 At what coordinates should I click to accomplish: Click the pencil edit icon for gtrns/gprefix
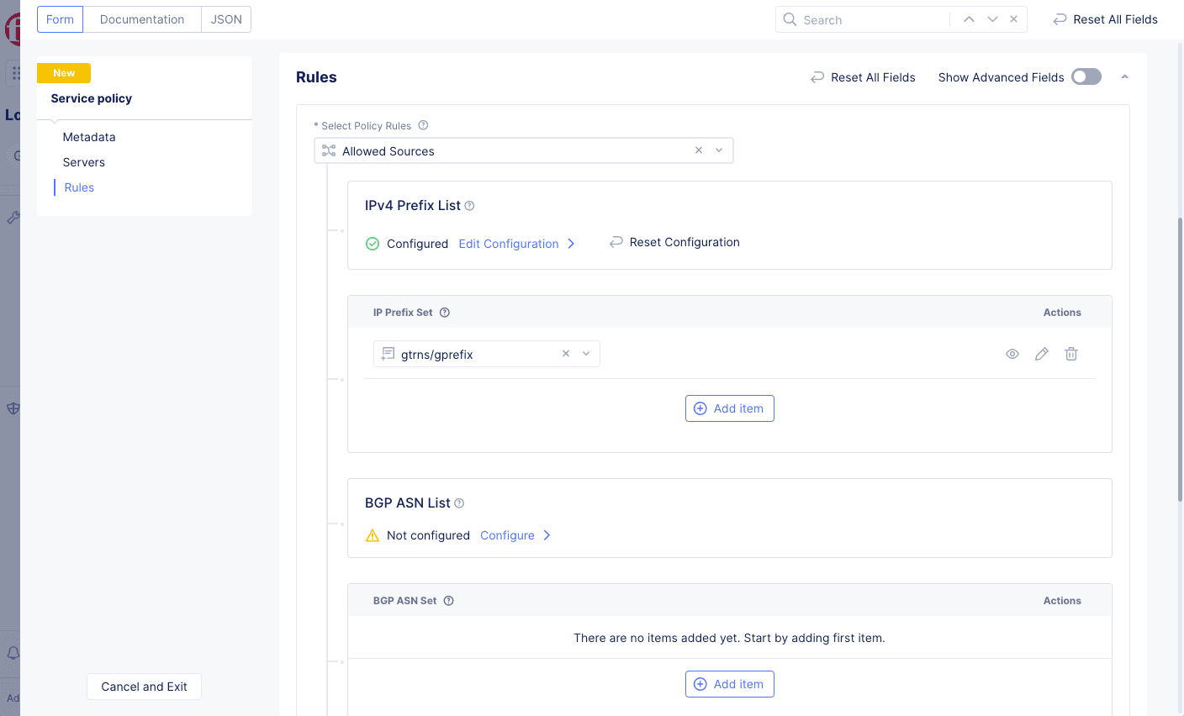(1042, 354)
